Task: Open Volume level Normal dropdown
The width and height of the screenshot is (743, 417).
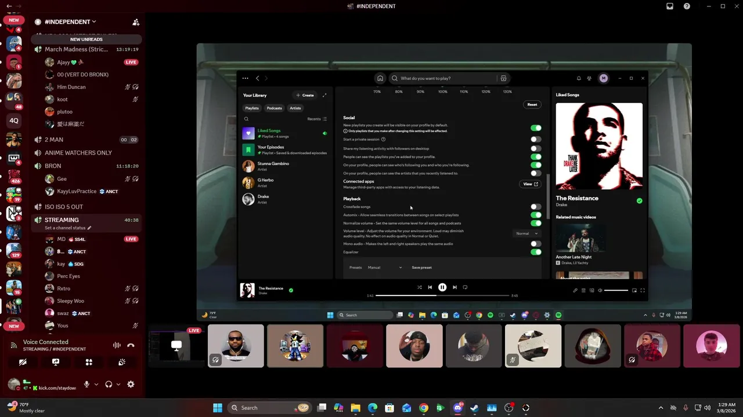Action: tap(527, 233)
